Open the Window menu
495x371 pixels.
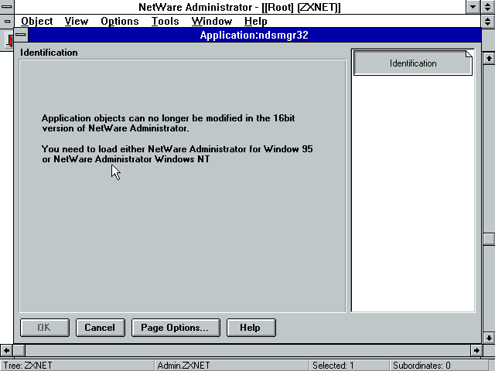click(211, 21)
